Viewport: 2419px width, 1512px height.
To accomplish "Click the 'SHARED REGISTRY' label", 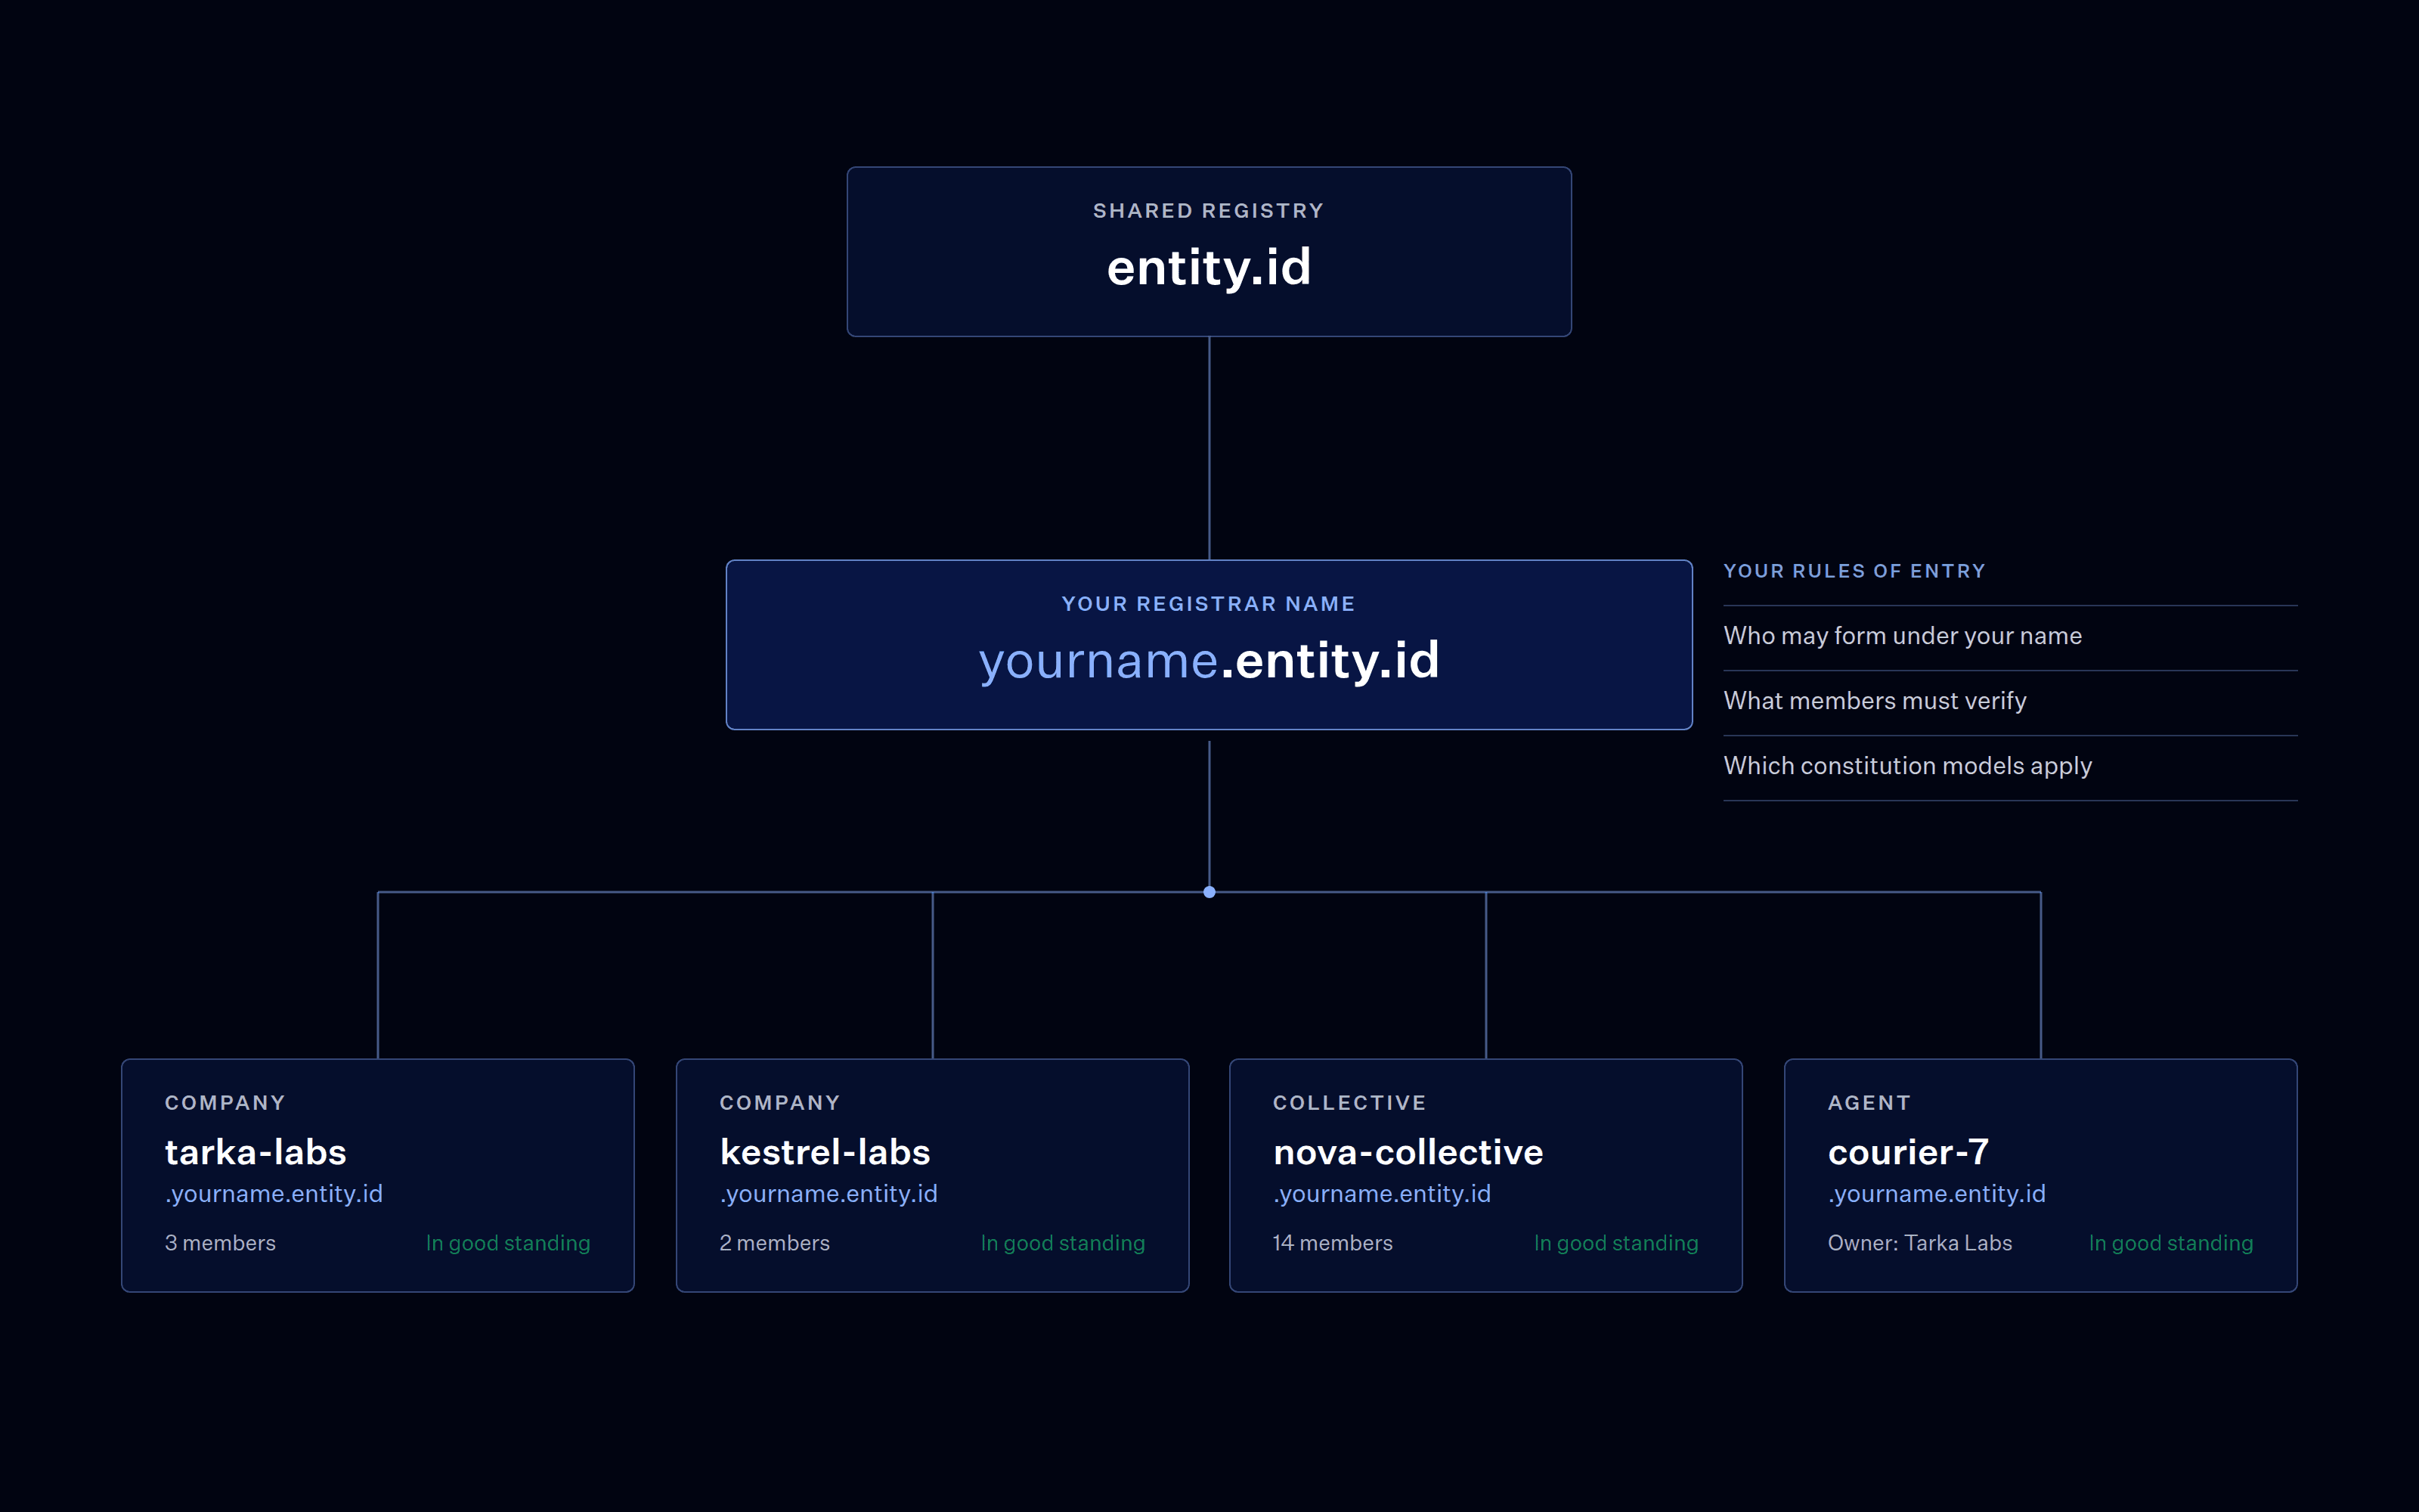I will pos(1209,211).
